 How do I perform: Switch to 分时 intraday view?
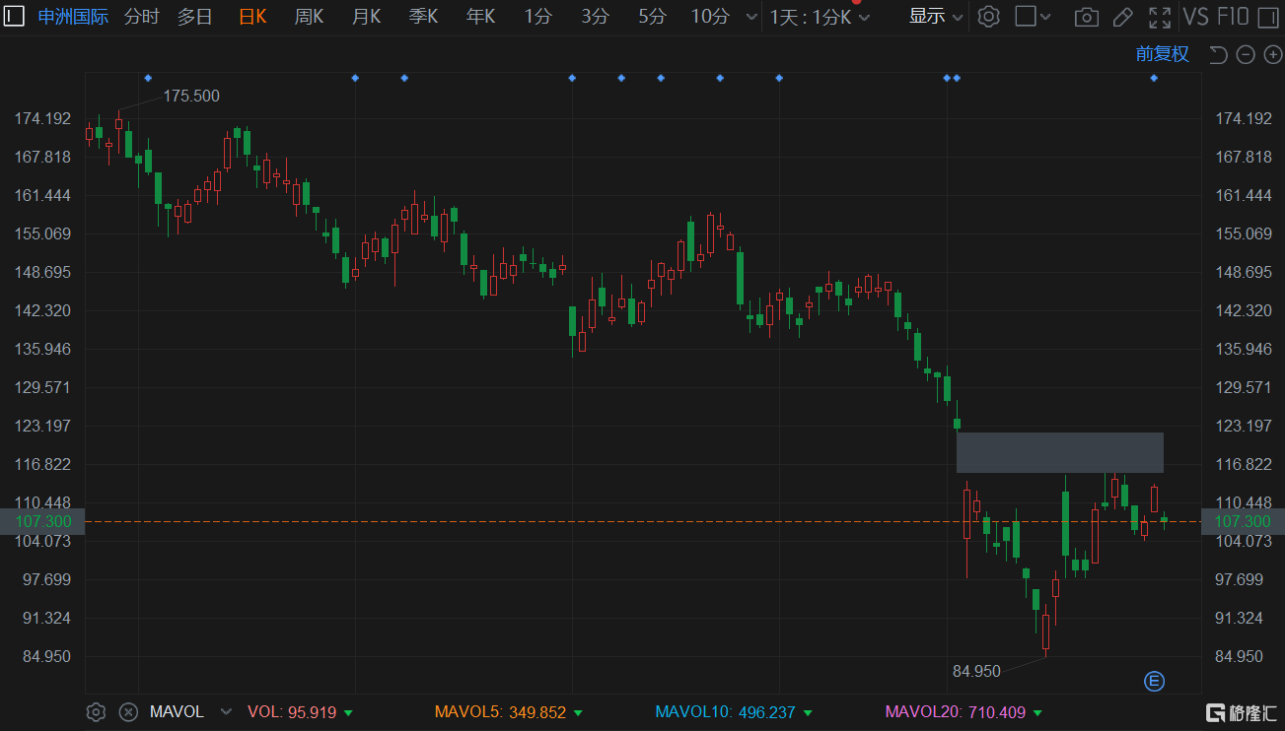tap(141, 17)
